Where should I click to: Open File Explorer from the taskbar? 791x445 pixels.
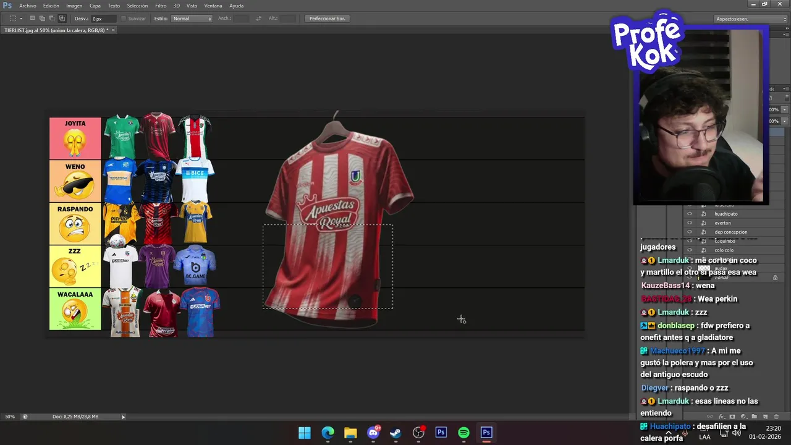pyautogui.click(x=350, y=433)
